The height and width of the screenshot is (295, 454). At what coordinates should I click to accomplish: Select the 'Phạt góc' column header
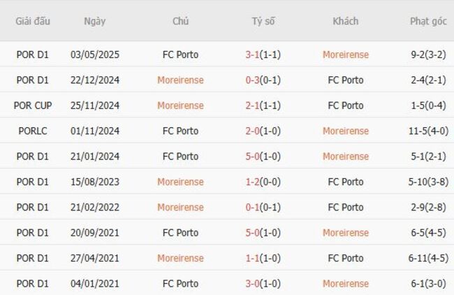pos(428,21)
